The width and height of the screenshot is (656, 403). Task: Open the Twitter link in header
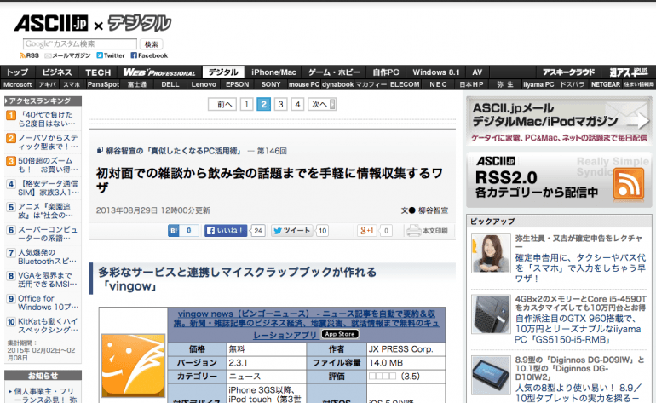coord(111,55)
